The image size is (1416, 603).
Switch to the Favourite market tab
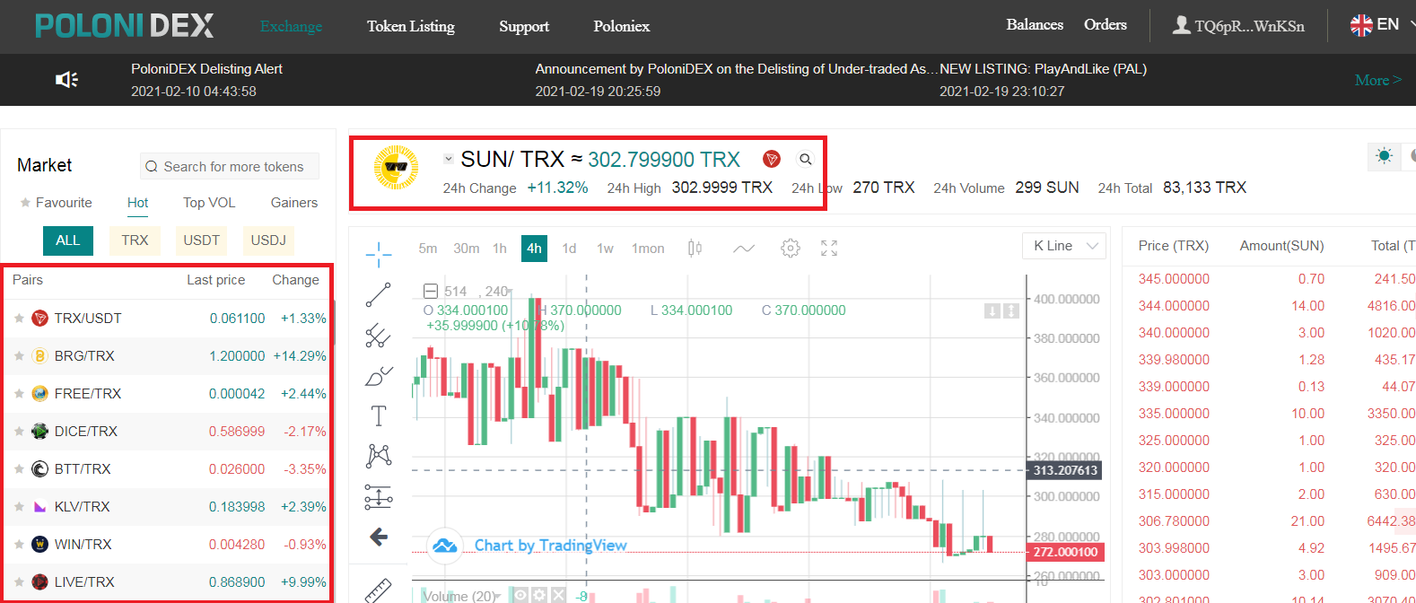click(x=56, y=203)
